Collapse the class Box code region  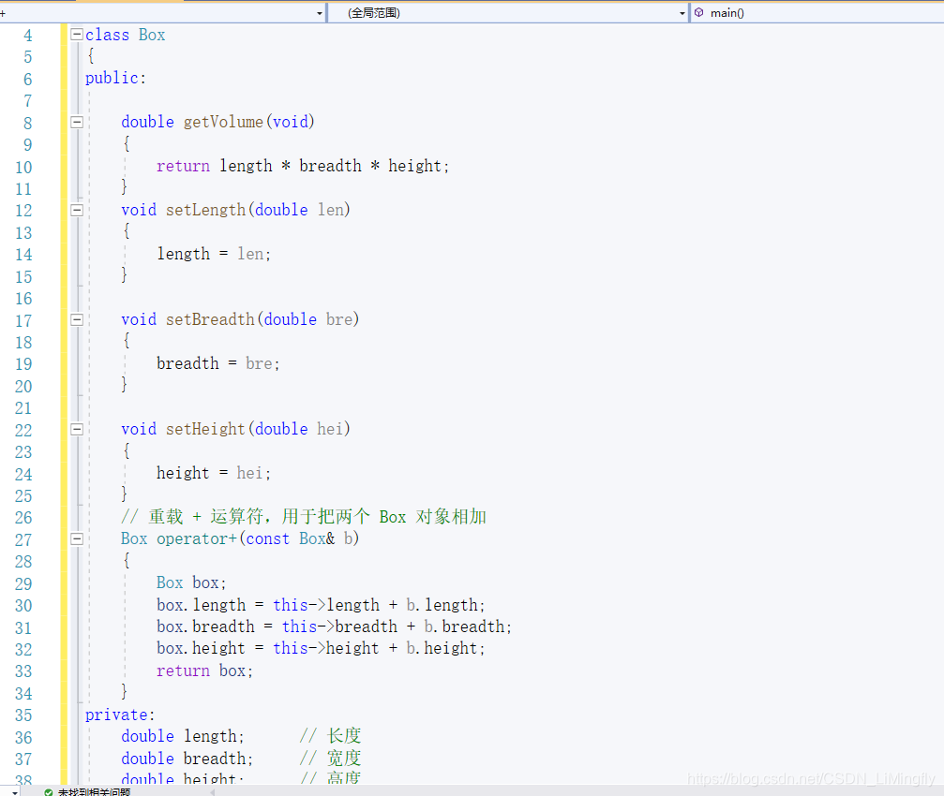pyautogui.click(x=76, y=34)
